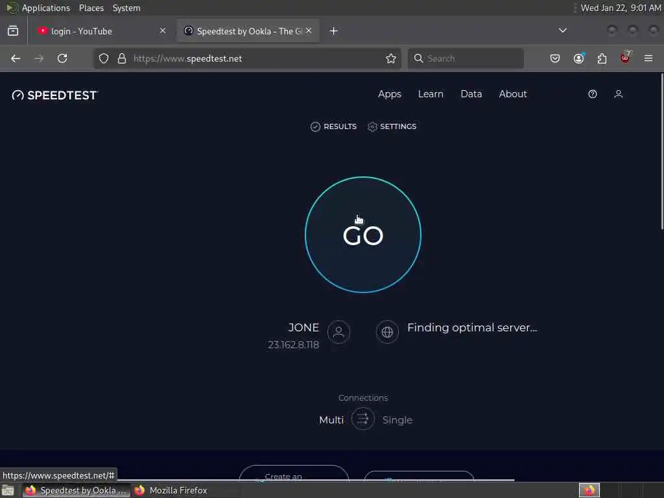664x498 pixels.
Task: Open the RESULTS link
Action: click(x=334, y=126)
